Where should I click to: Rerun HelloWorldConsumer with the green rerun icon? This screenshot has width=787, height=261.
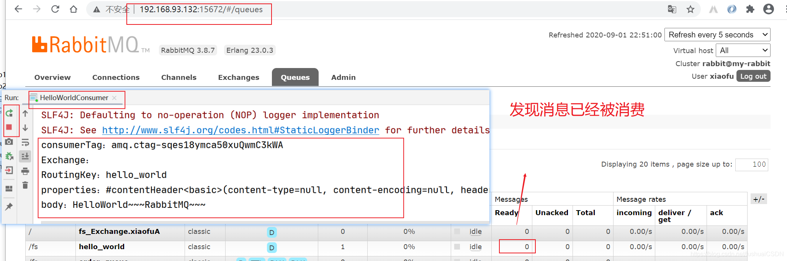click(10, 113)
